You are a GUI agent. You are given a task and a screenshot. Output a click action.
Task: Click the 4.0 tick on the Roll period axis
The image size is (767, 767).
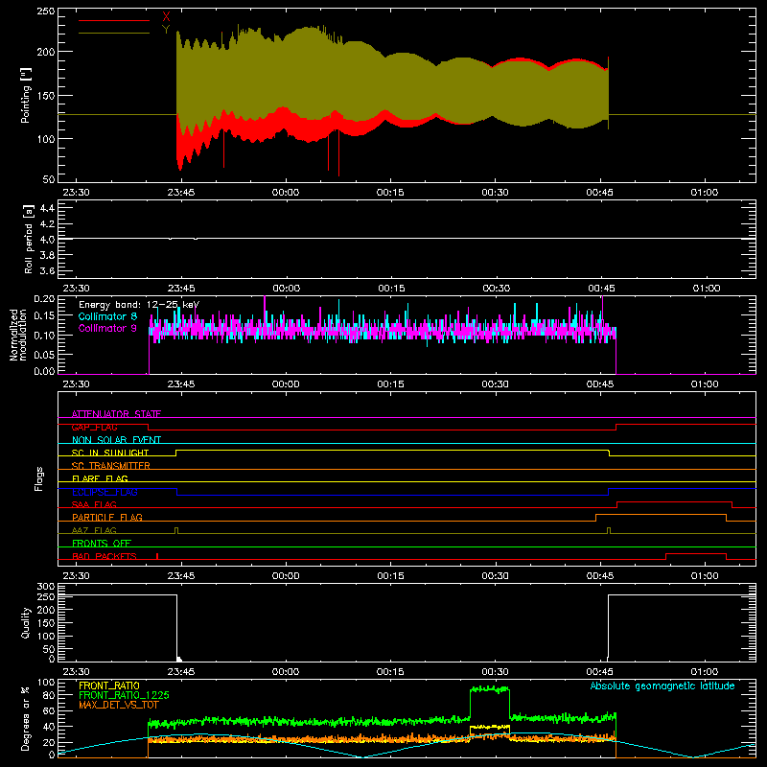(47, 239)
